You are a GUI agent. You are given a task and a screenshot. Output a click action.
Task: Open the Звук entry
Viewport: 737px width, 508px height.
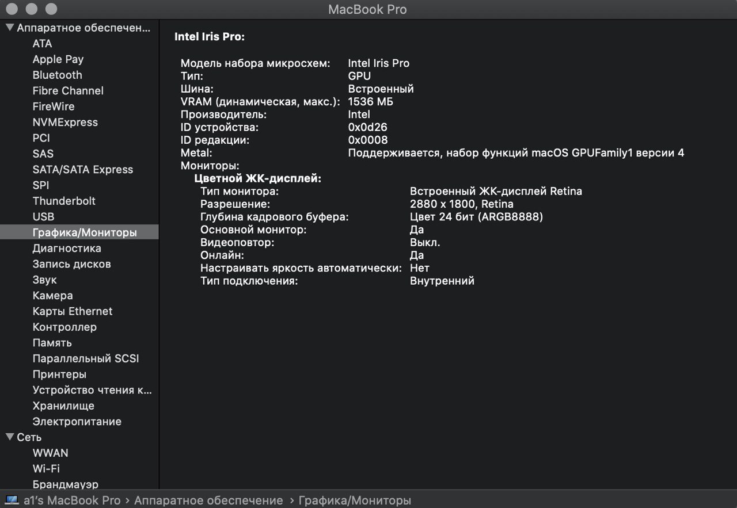point(45,280)
